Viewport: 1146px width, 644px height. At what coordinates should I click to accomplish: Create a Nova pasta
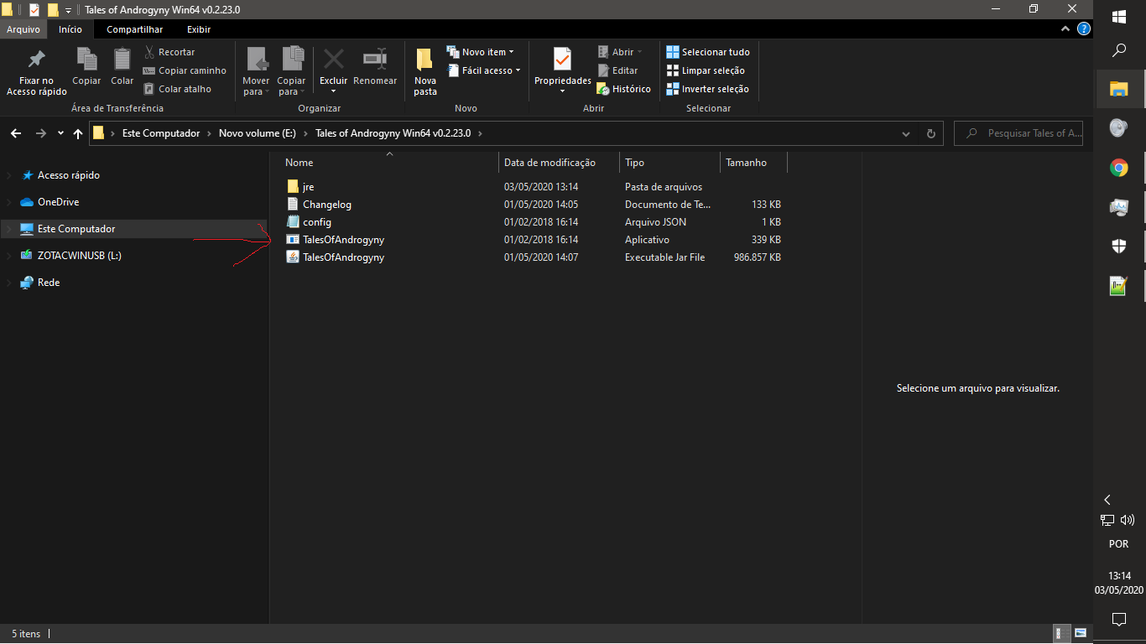(x=425, y=72)
